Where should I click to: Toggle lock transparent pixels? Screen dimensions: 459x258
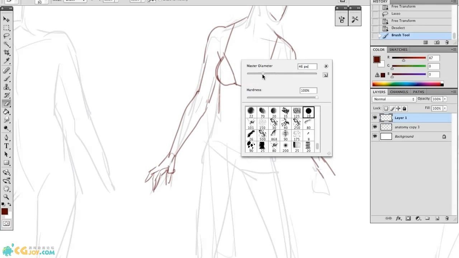(x=386, y=109)
